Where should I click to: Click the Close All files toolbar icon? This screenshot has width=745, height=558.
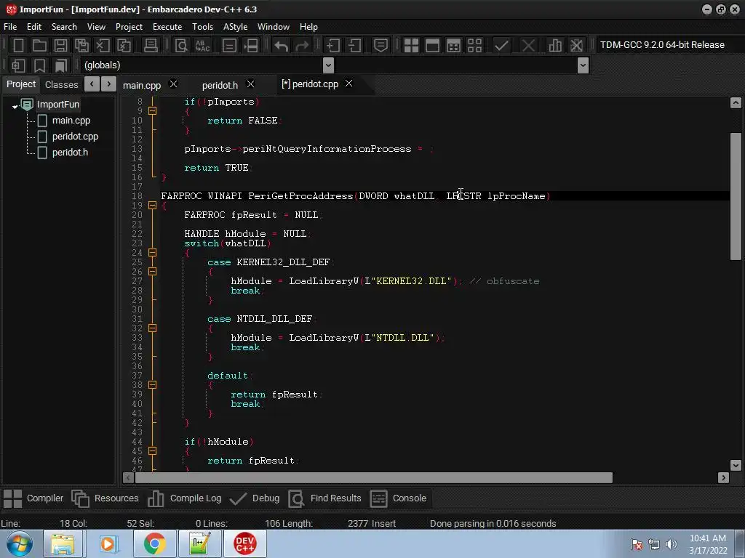coord(124,46)
